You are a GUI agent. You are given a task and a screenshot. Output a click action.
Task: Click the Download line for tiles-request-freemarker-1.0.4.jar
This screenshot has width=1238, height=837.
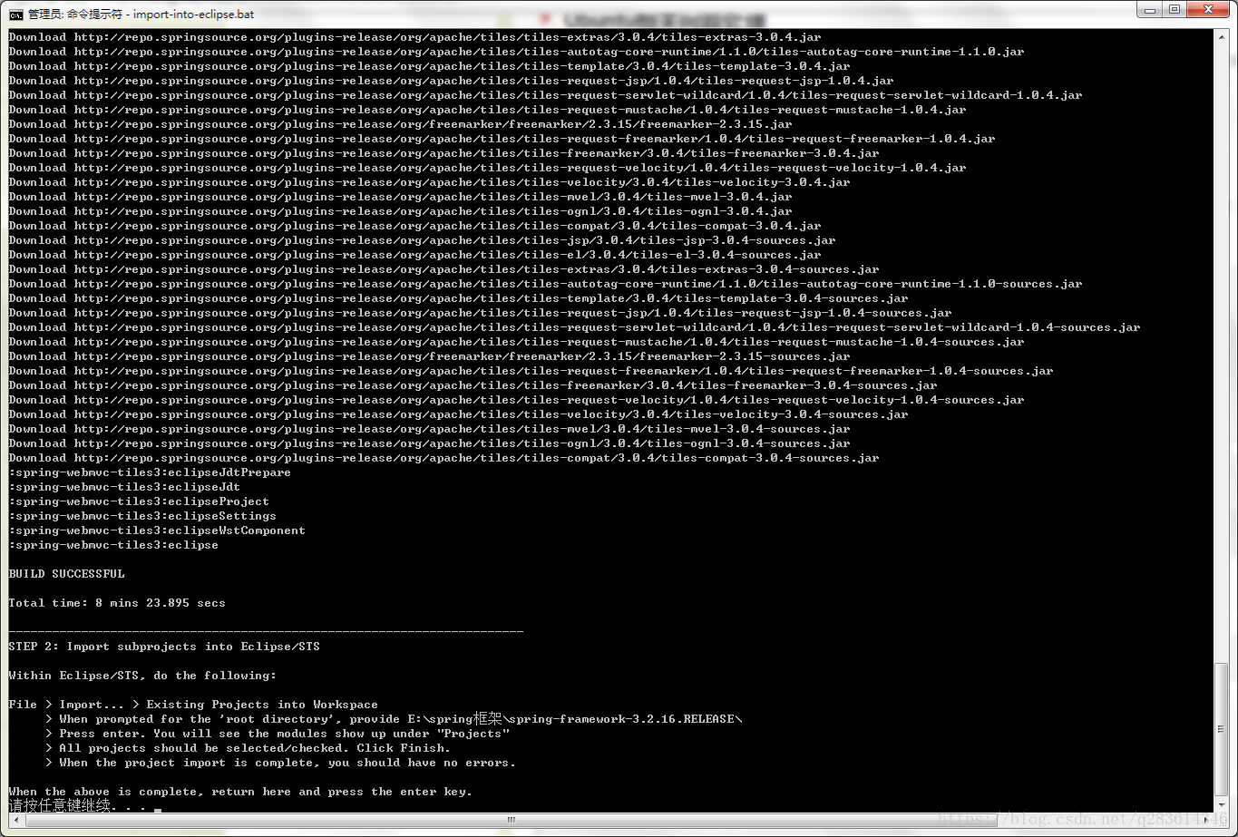502,139
